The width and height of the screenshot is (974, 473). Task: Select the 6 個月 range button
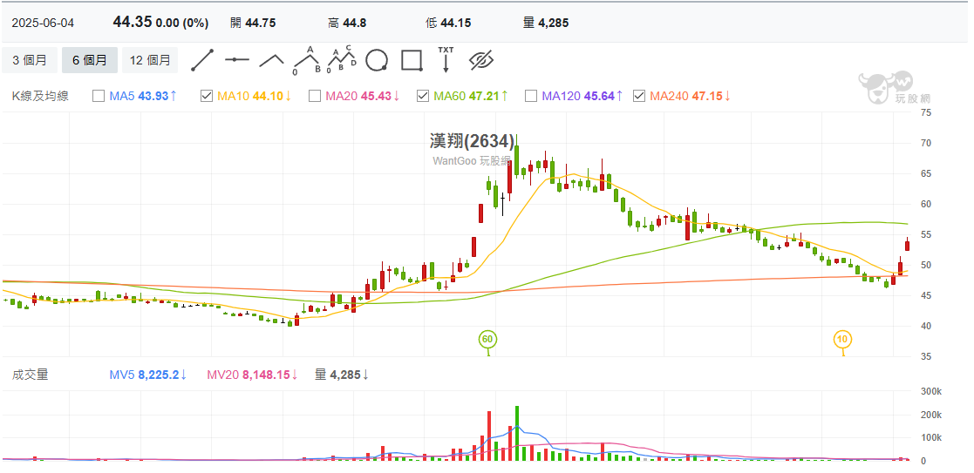pos(90,60)
